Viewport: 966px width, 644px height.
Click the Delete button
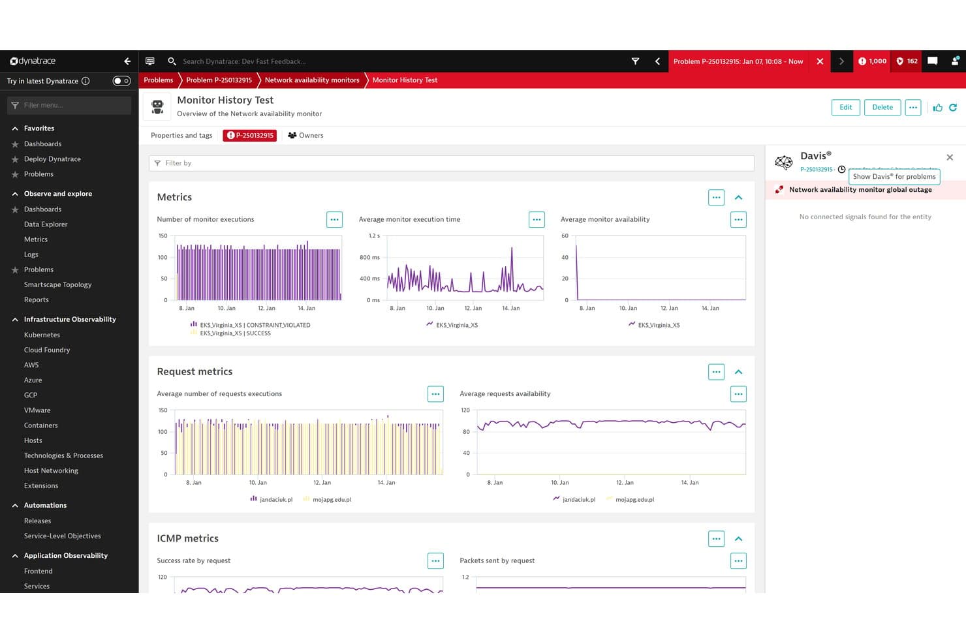click(882, 108)
